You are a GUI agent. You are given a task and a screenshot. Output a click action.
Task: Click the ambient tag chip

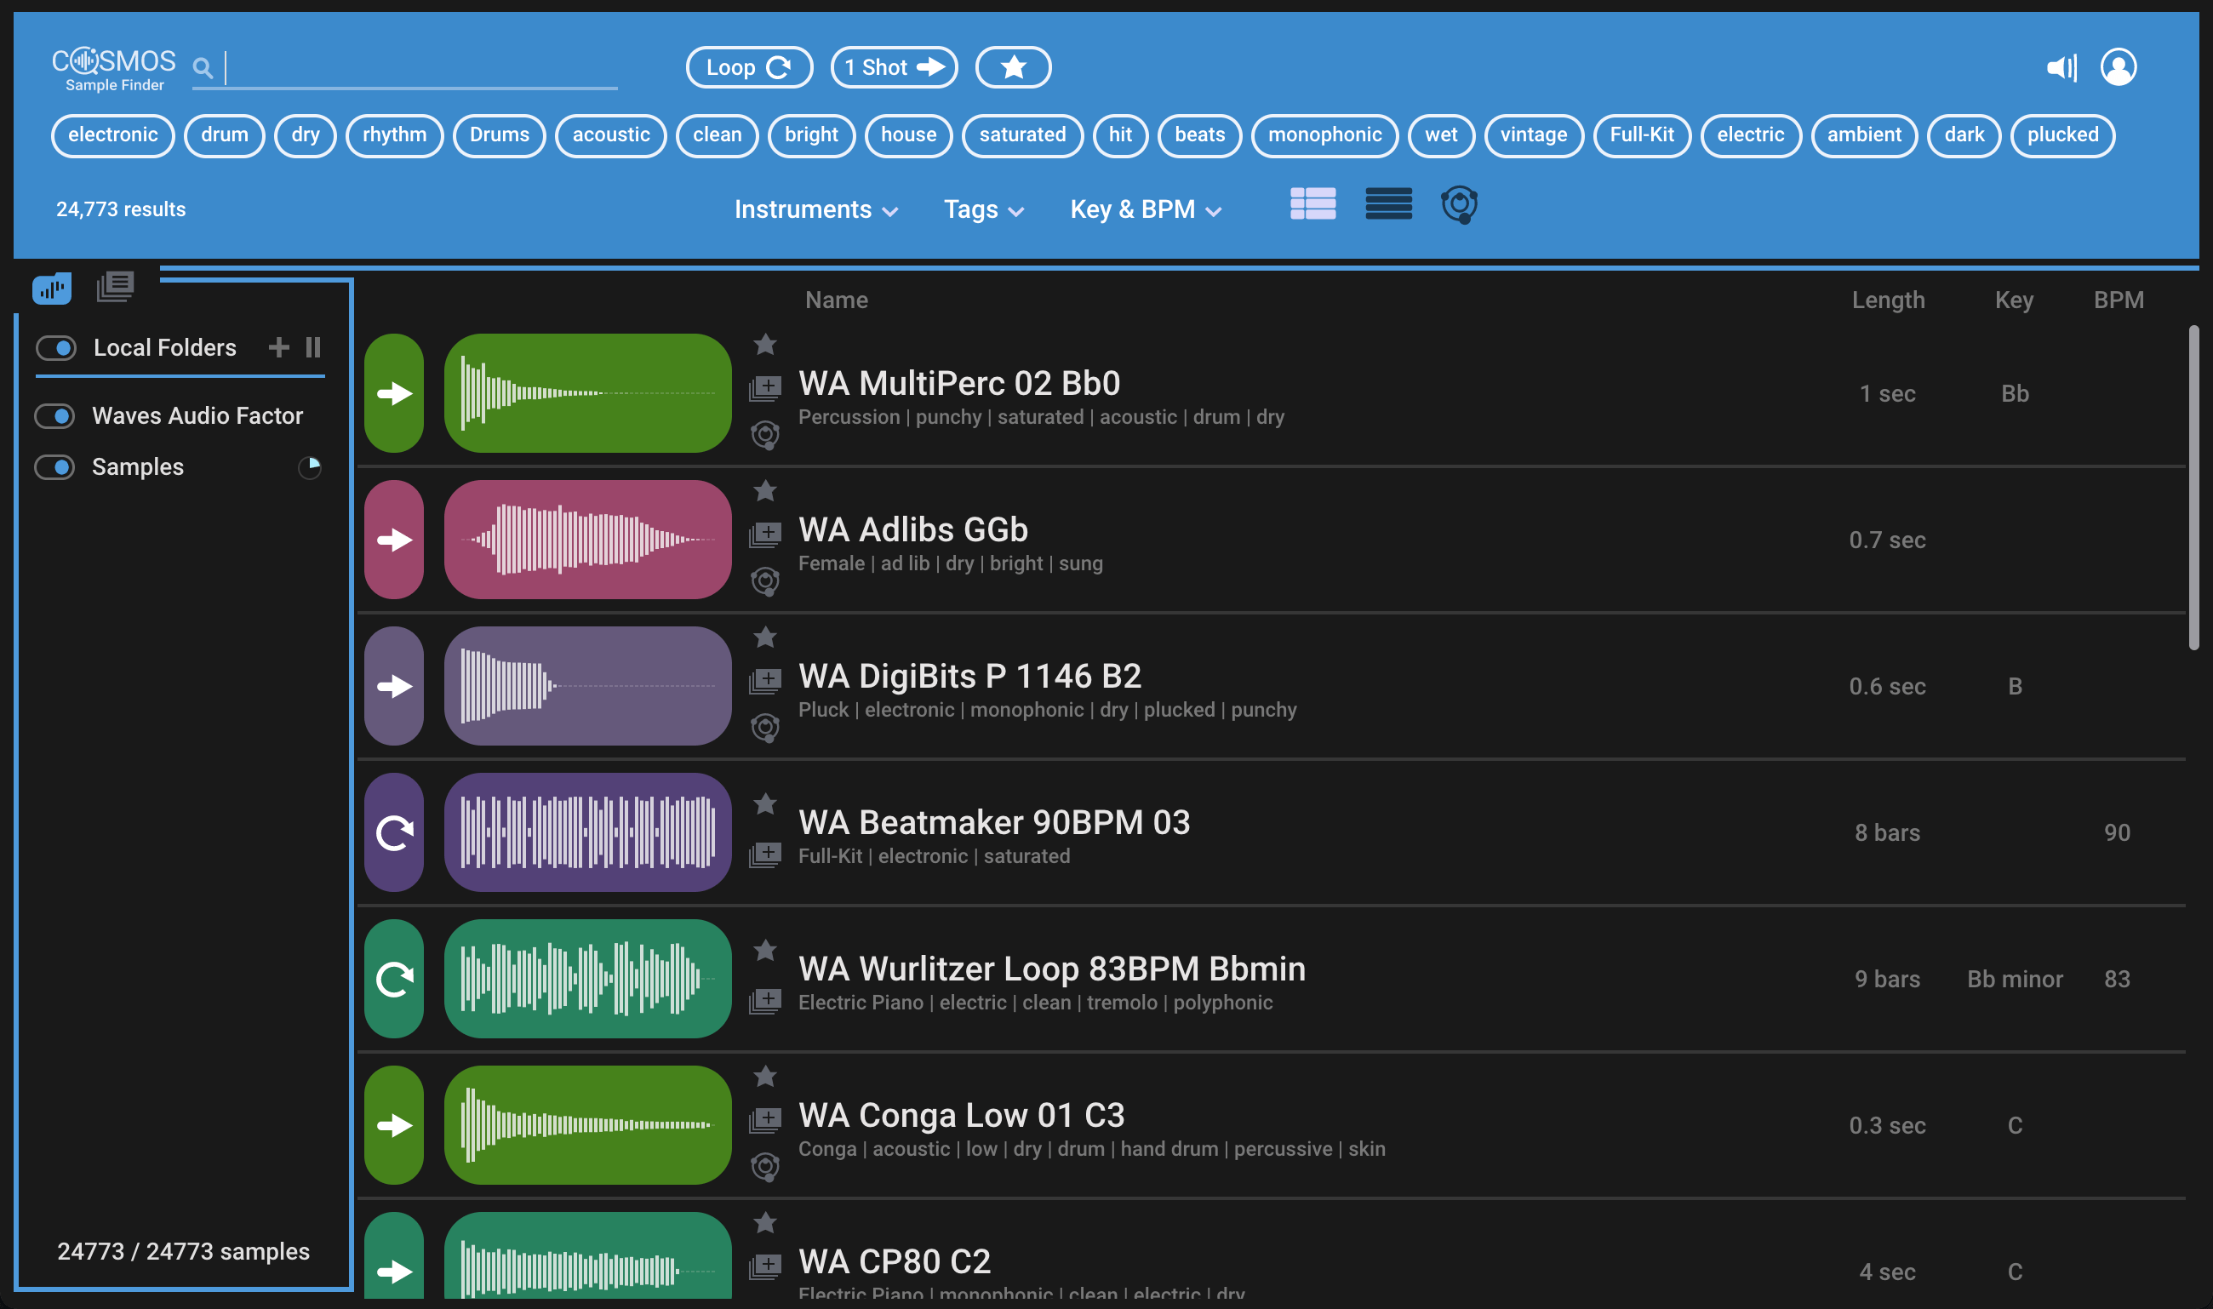point(1864,135)
